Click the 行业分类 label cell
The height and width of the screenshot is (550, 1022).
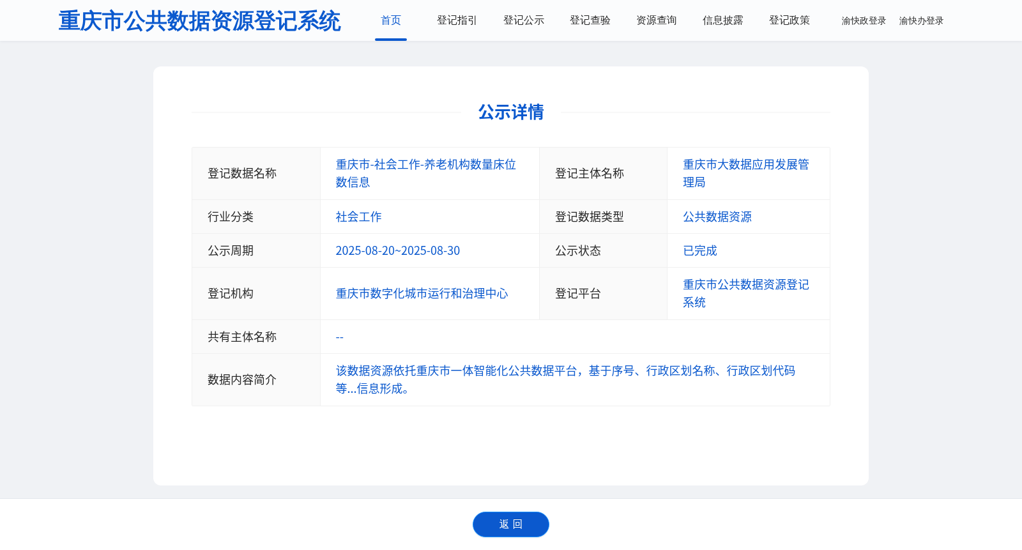(256, 217)
